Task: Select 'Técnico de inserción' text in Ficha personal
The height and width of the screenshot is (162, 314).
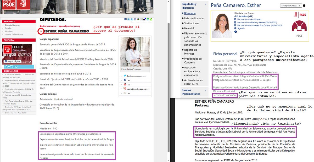Action: point(225,95)
